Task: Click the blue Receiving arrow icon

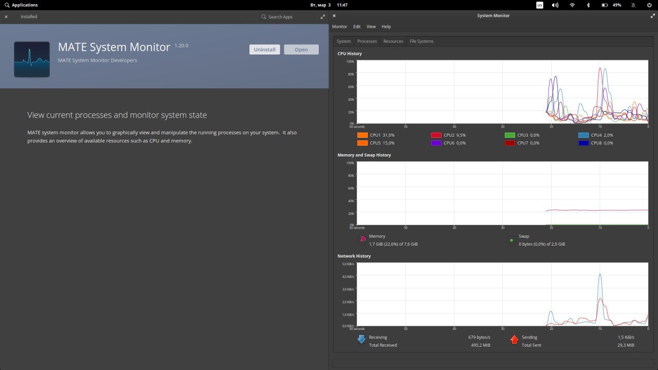Action: point(361,339)
